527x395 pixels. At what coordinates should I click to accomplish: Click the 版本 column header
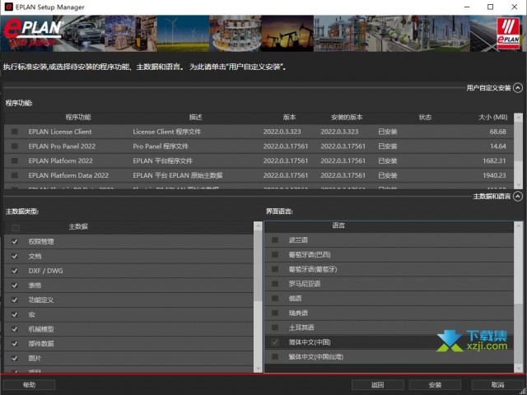point(289,117)
